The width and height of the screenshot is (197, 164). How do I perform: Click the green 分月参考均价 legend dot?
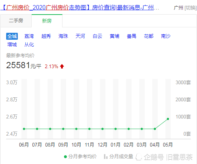(x=65, y=157)
